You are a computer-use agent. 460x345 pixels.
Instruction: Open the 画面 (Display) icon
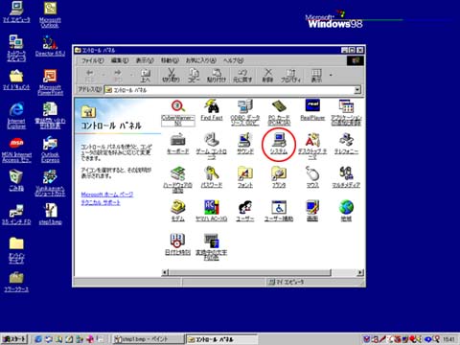coord(312,211)
